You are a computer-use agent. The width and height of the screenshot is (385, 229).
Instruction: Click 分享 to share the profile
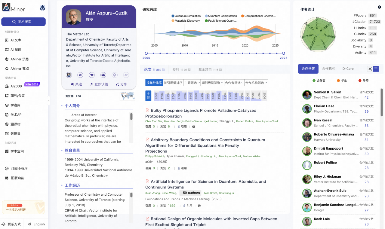[121, 84]
